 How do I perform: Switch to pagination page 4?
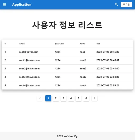pyautogui.click(x=71, y=98)
